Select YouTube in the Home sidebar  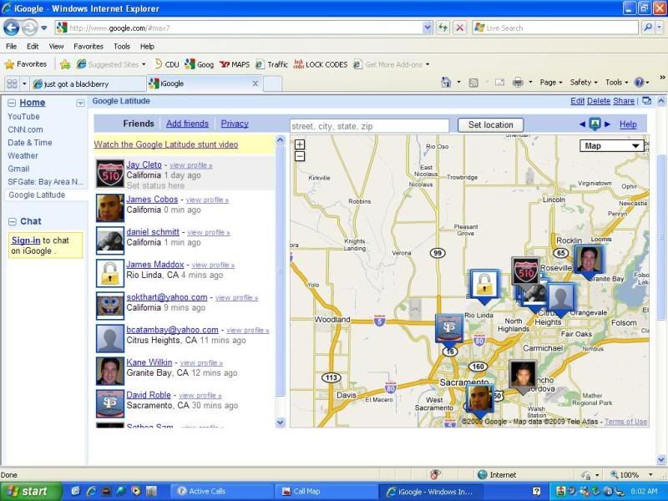pyautogui.click(x=23, y=116)
